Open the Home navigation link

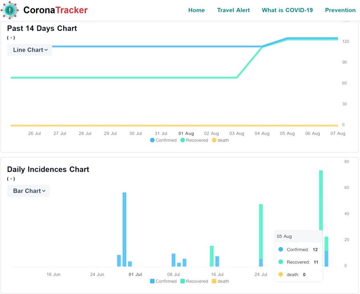(196, 10)
